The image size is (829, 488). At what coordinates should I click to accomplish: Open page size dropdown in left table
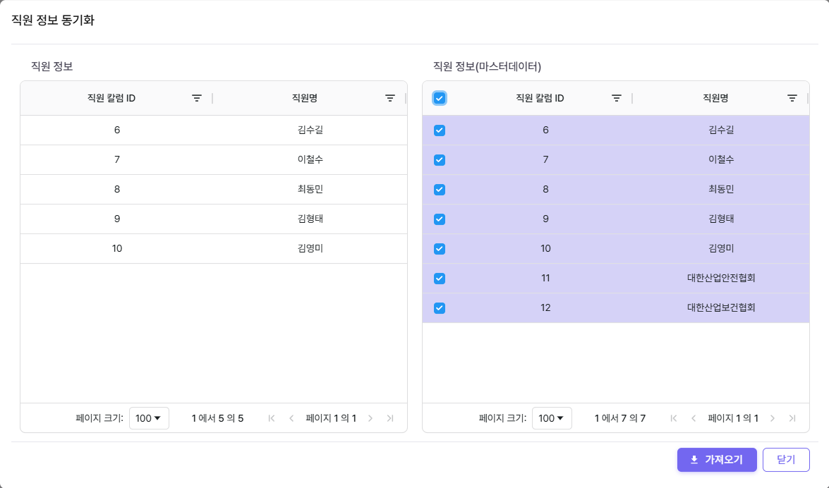pos(149,418)
